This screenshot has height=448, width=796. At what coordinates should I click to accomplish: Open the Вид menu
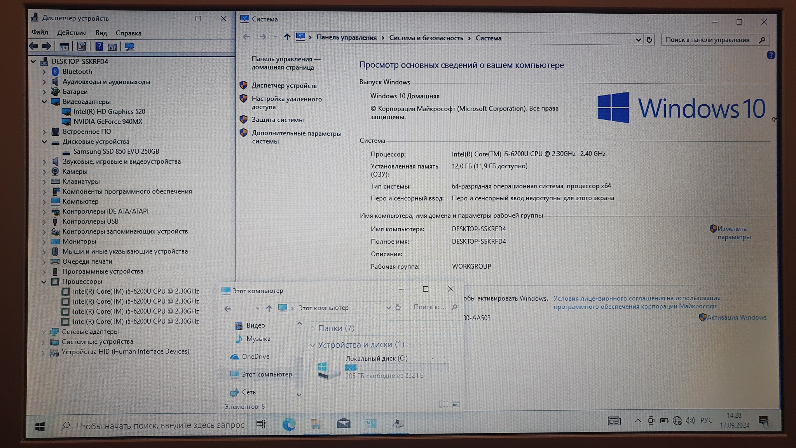point(101,33)
